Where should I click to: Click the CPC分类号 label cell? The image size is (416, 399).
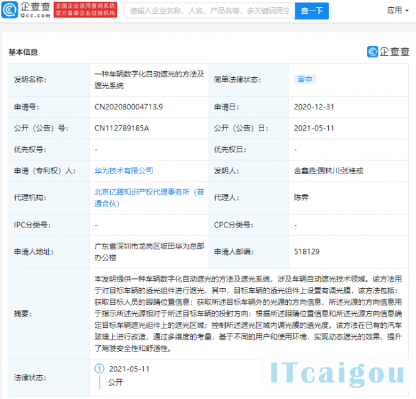click(x=249, y=225)
